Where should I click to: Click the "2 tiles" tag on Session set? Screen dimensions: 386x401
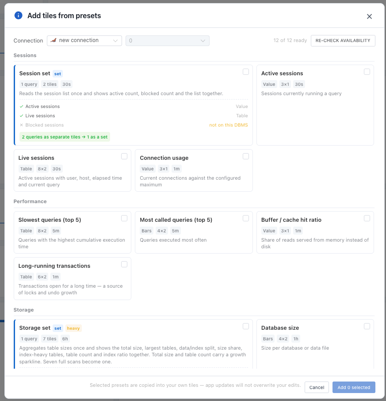pyautogui.click(x=50, y=85)
